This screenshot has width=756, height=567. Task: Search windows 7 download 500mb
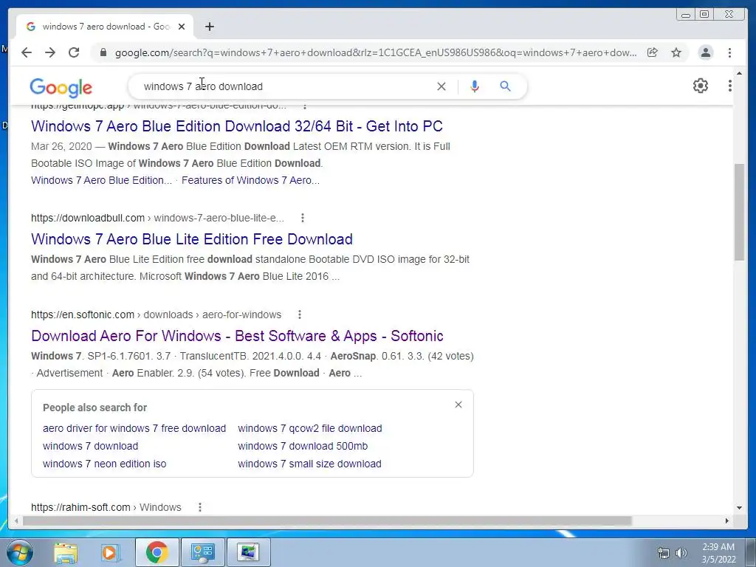pos(303,446)
